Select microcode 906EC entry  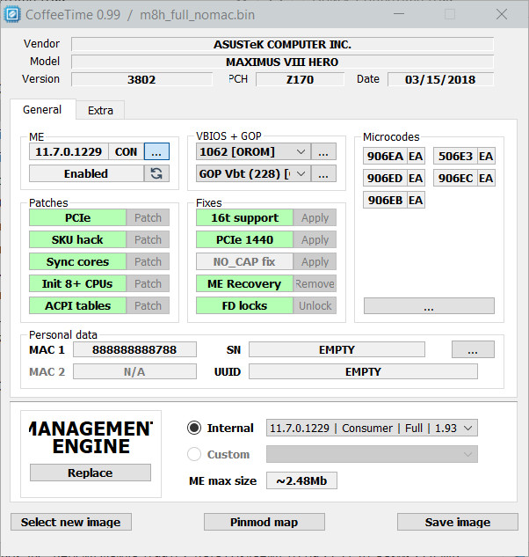pyautogui.click(x=464, y=179)
